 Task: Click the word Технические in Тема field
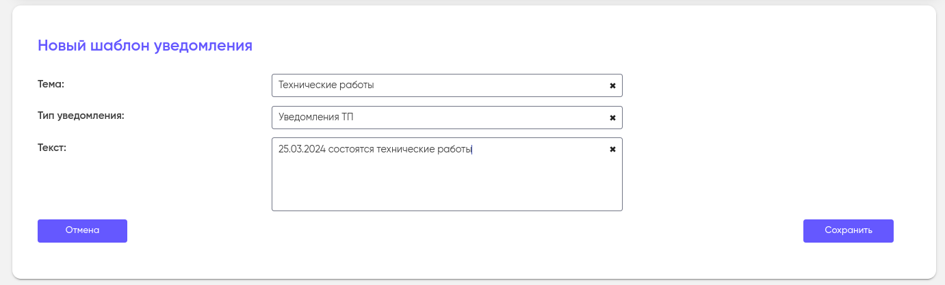pos(307,85)
